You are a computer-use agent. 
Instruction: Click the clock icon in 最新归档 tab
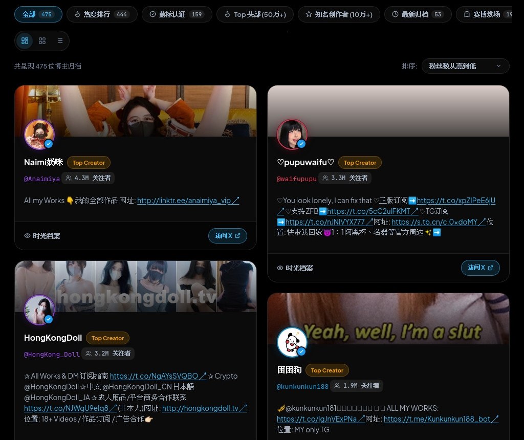click(x=395, y=14)
